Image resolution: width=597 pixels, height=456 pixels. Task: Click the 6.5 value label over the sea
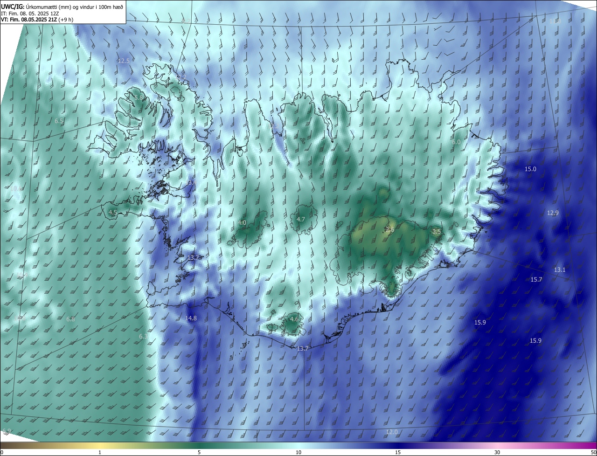(59, 121)
